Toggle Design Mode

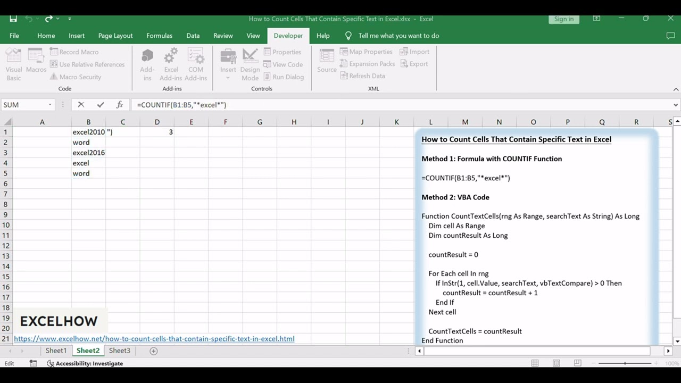pos(250,64)
